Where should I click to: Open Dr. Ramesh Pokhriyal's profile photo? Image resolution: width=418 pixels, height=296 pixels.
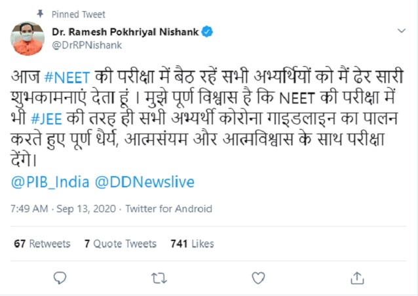tap(27, 39)
